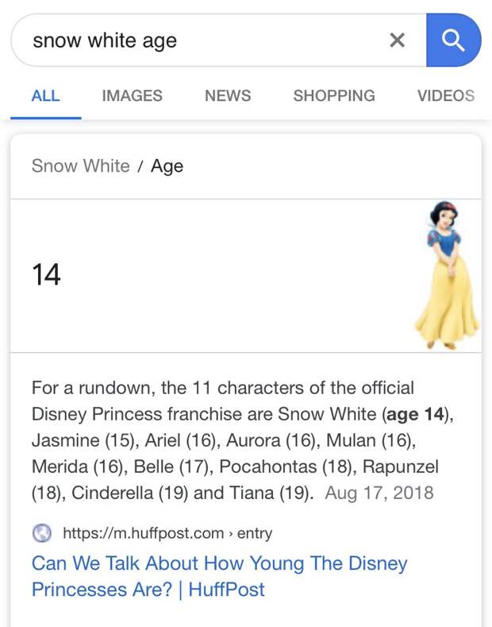The width and height of the screenshot is (492, 627).
Task: Click the featured snippet paragraph about Disney Princesses
Action: pos(242,440)
